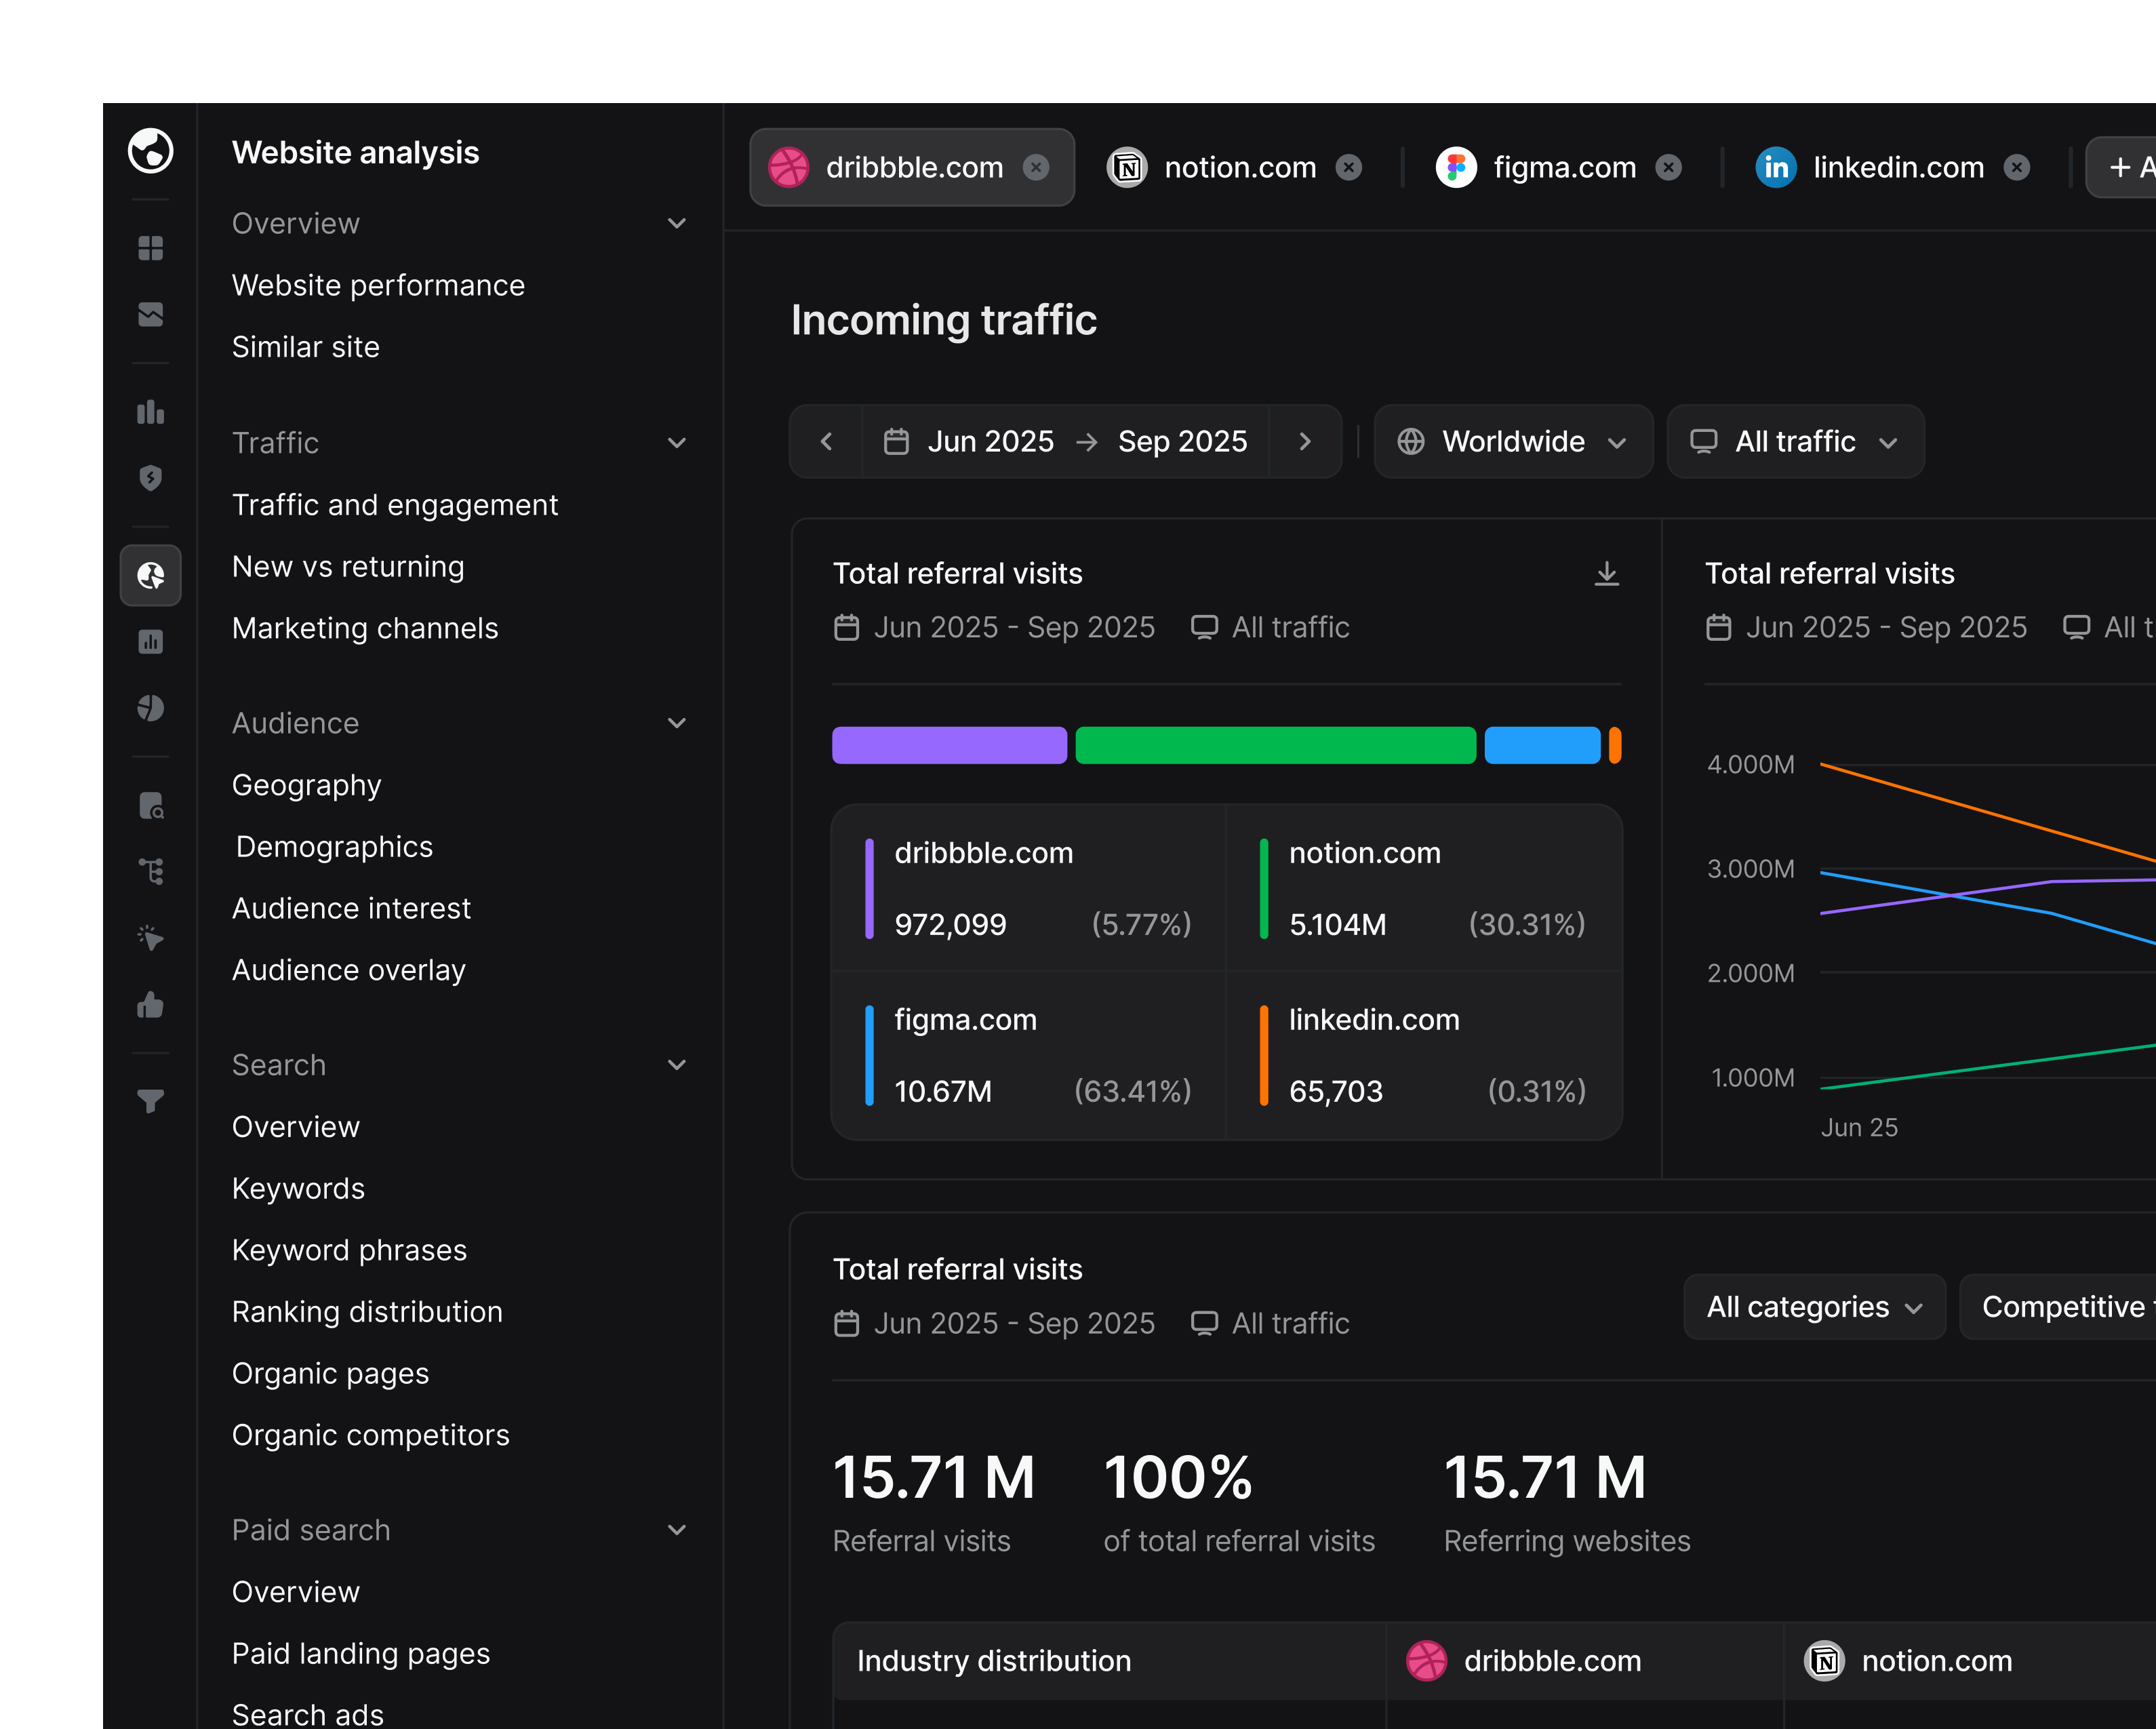Go to Audience overlay page

[x=349, y=970]
